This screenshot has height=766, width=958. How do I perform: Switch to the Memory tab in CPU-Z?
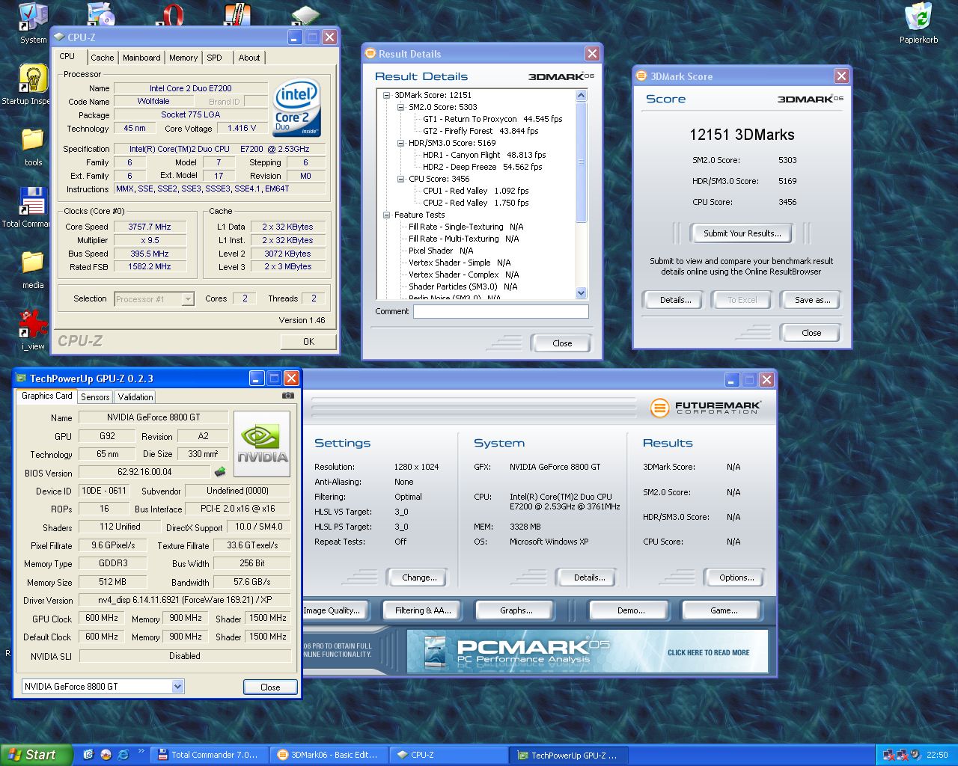[x=183, y=58]
